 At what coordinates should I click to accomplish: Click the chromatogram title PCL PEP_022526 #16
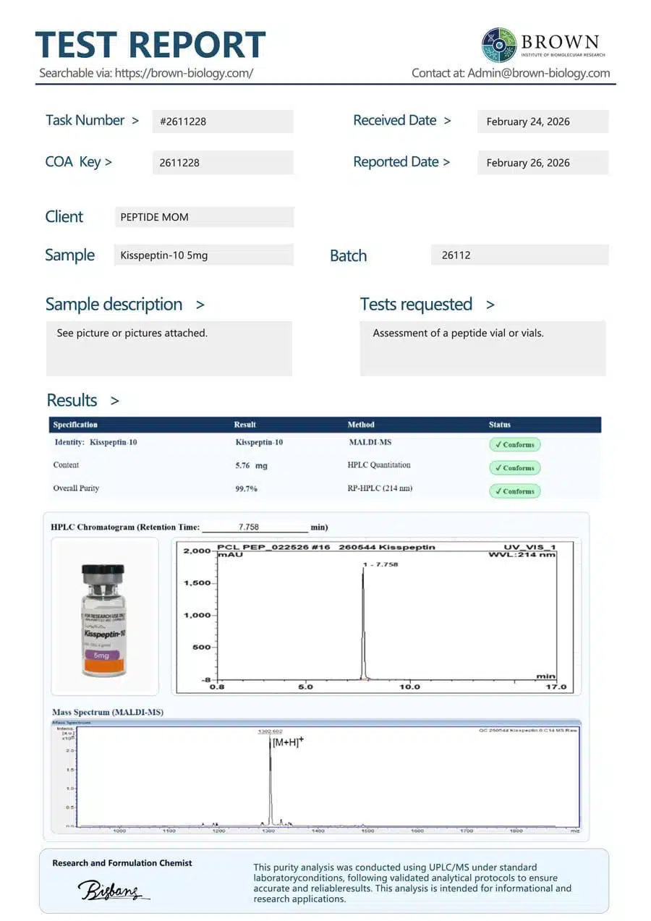click(273, 547)
